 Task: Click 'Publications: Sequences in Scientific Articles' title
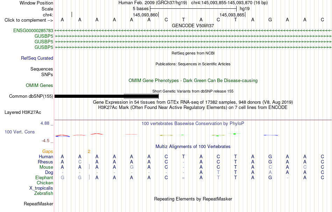click(x=193, y=64)
